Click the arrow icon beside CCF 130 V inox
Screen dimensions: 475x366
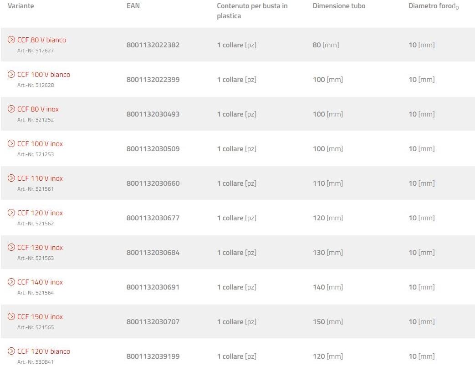[x=11, y=248]
